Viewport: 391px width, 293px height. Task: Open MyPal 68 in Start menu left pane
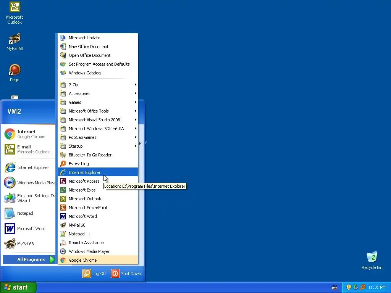(x=29, y=244)
